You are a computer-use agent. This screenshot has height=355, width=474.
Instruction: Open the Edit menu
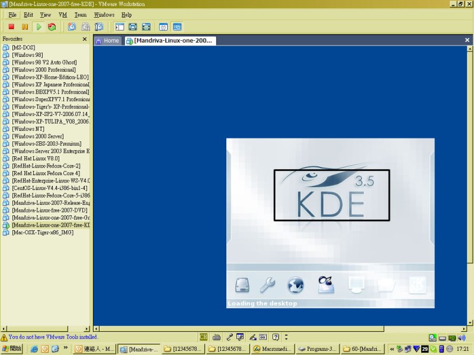coord(28,15)
